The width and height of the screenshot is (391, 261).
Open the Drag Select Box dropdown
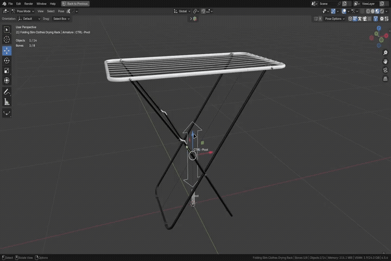coord(61,18)
